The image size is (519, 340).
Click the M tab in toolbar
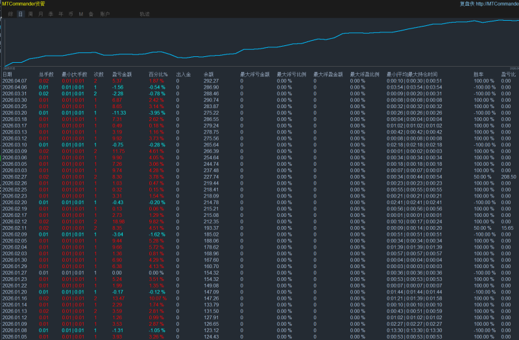click(81, 14)
